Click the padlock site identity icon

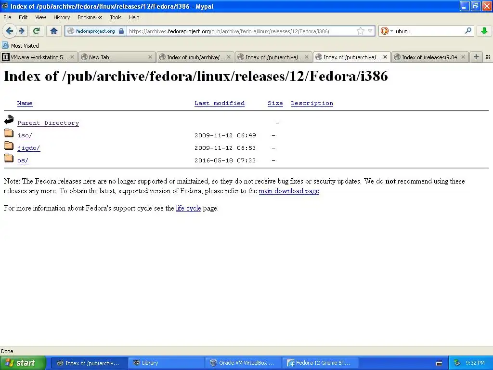tap(121, 31)
